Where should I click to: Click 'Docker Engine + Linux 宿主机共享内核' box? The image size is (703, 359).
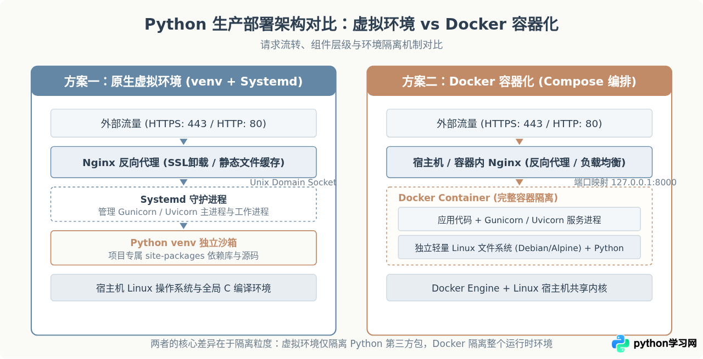click(x=519, y=288)
